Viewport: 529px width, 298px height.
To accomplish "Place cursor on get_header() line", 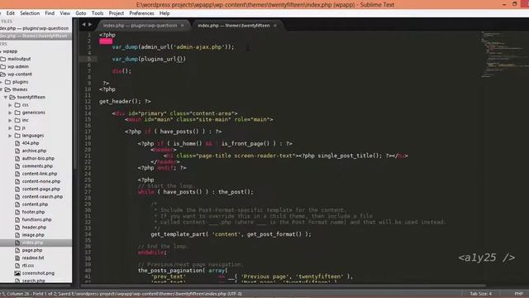I will [x=125, y=101].
